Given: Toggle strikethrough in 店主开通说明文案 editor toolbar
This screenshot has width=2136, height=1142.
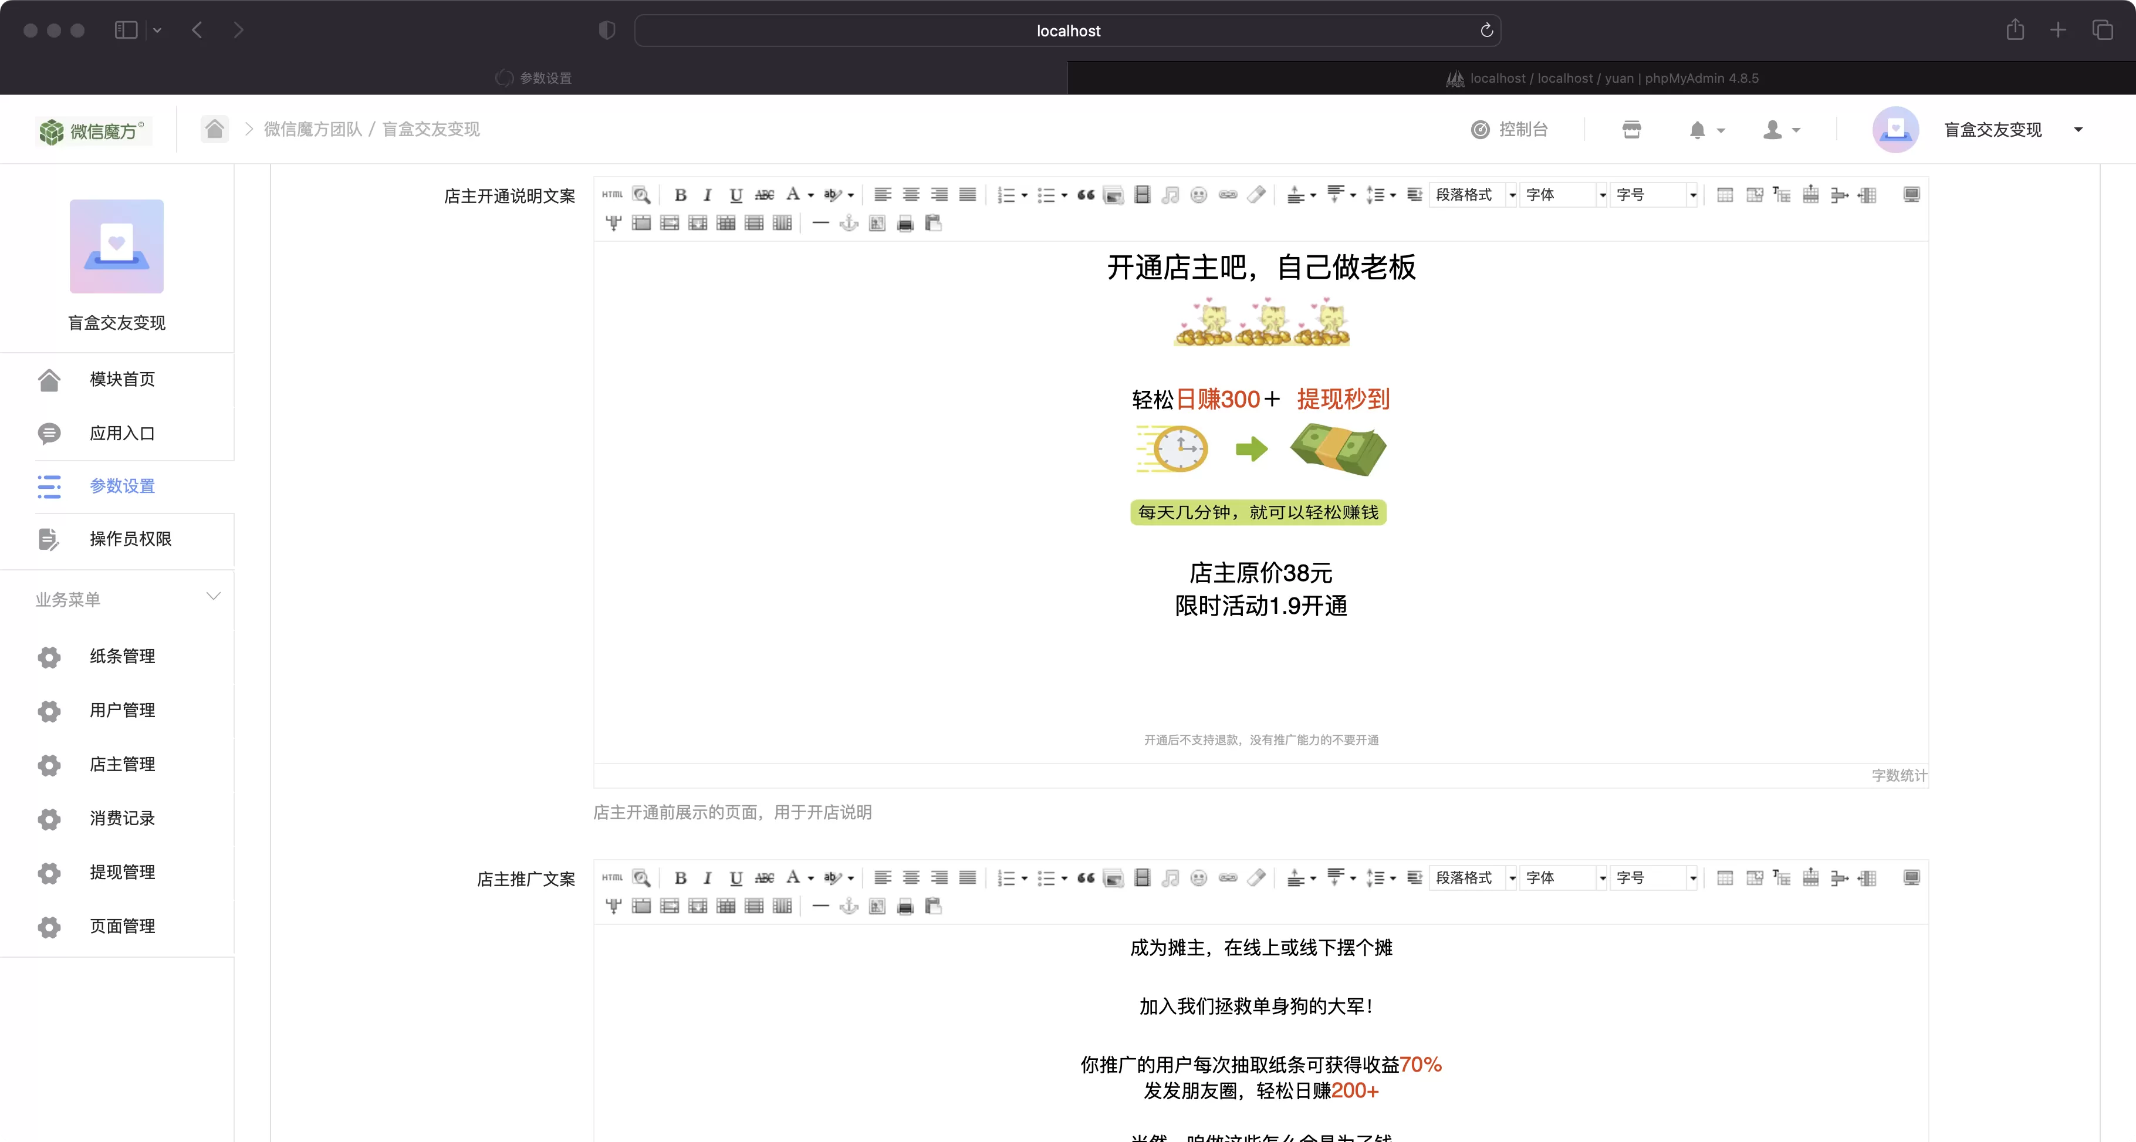Looking at the screenshot, I should click(x=763, y=195).
